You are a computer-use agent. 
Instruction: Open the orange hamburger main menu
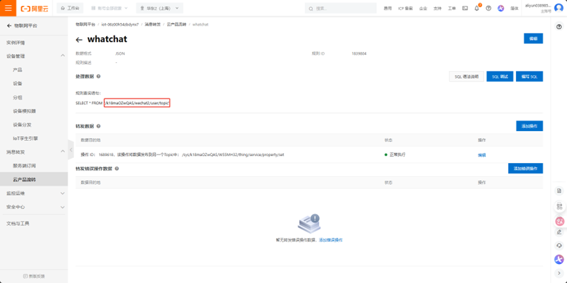pos(8,8)
